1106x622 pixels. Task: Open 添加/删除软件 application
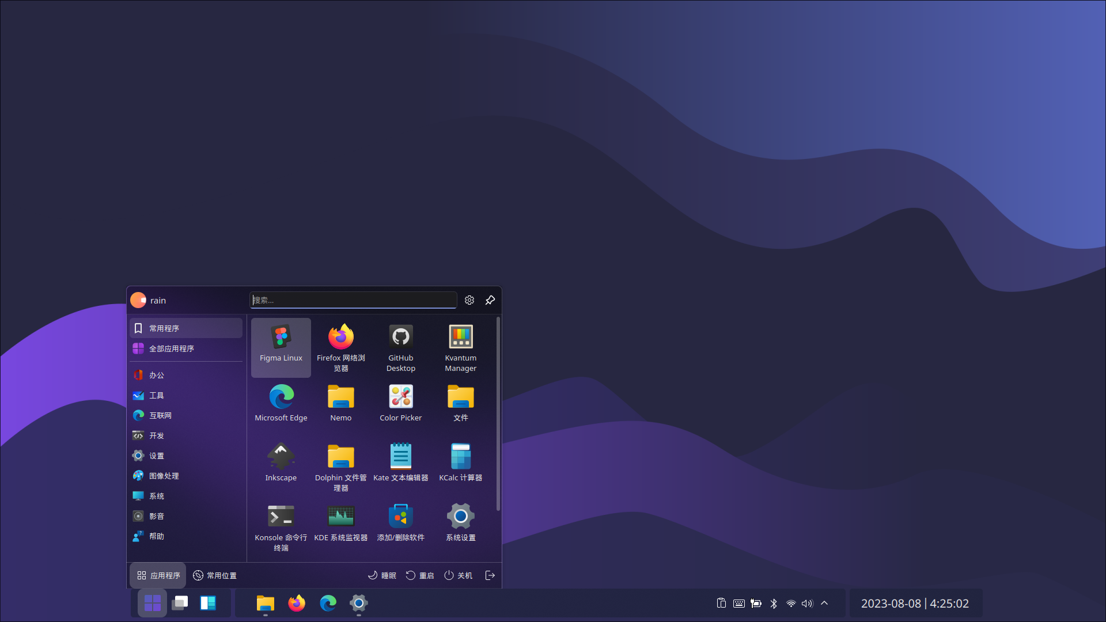401,527
